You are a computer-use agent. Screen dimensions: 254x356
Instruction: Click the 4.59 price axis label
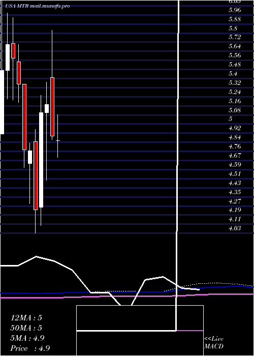point(235,165)
